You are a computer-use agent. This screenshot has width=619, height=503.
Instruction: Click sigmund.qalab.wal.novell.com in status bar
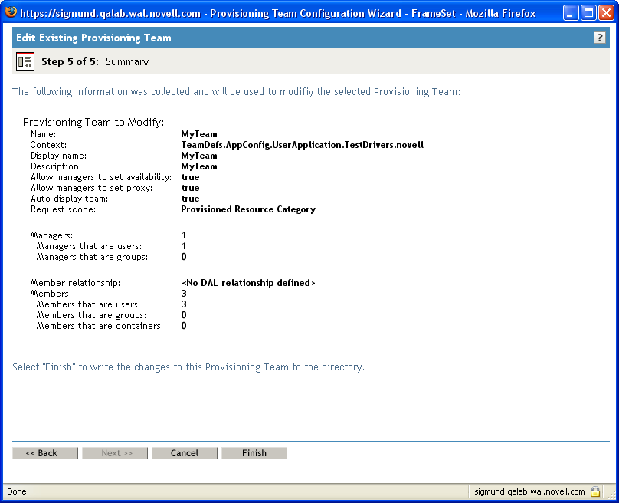coord(529,491)
